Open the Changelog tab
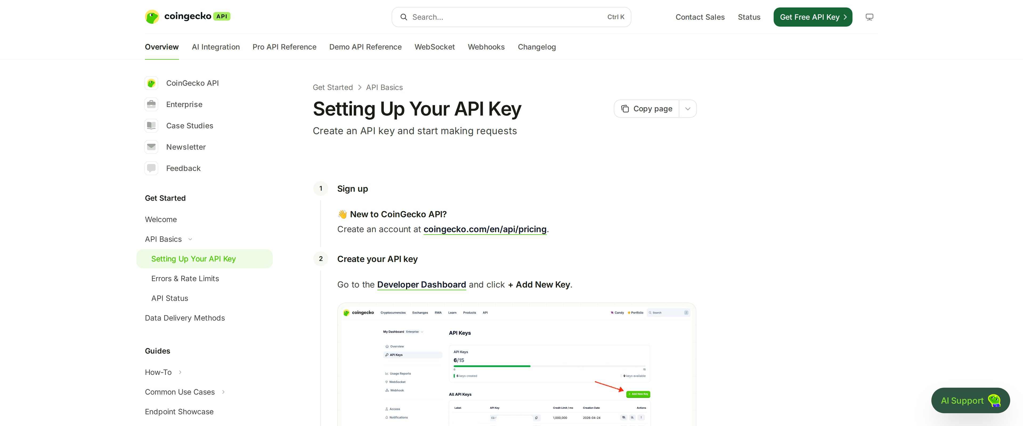The image size is (1023, 426). 537,47
